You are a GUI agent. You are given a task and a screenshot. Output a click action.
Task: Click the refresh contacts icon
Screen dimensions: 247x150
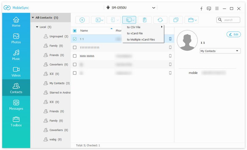pyautogui.click(x=160, y=20)
